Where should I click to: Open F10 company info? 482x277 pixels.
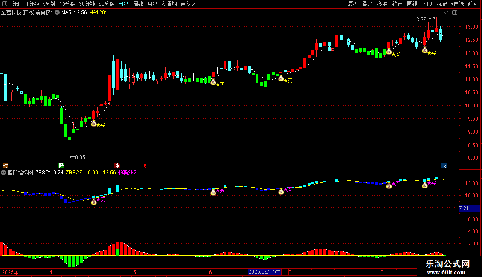coord(427,4)
